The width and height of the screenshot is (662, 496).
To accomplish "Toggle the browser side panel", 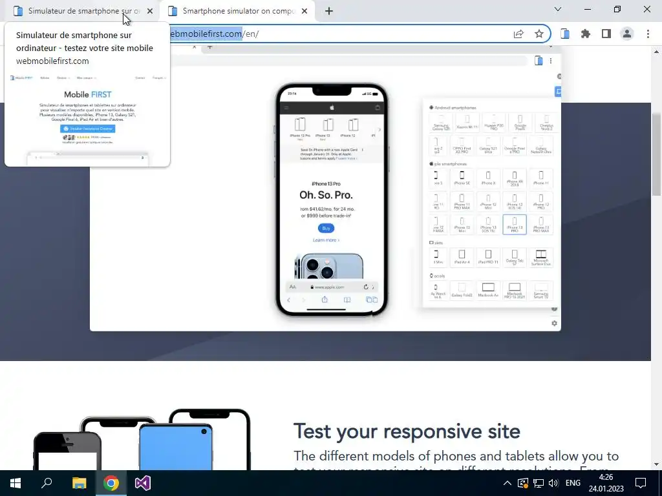I will pyautogui.click(x=606, y=34).
